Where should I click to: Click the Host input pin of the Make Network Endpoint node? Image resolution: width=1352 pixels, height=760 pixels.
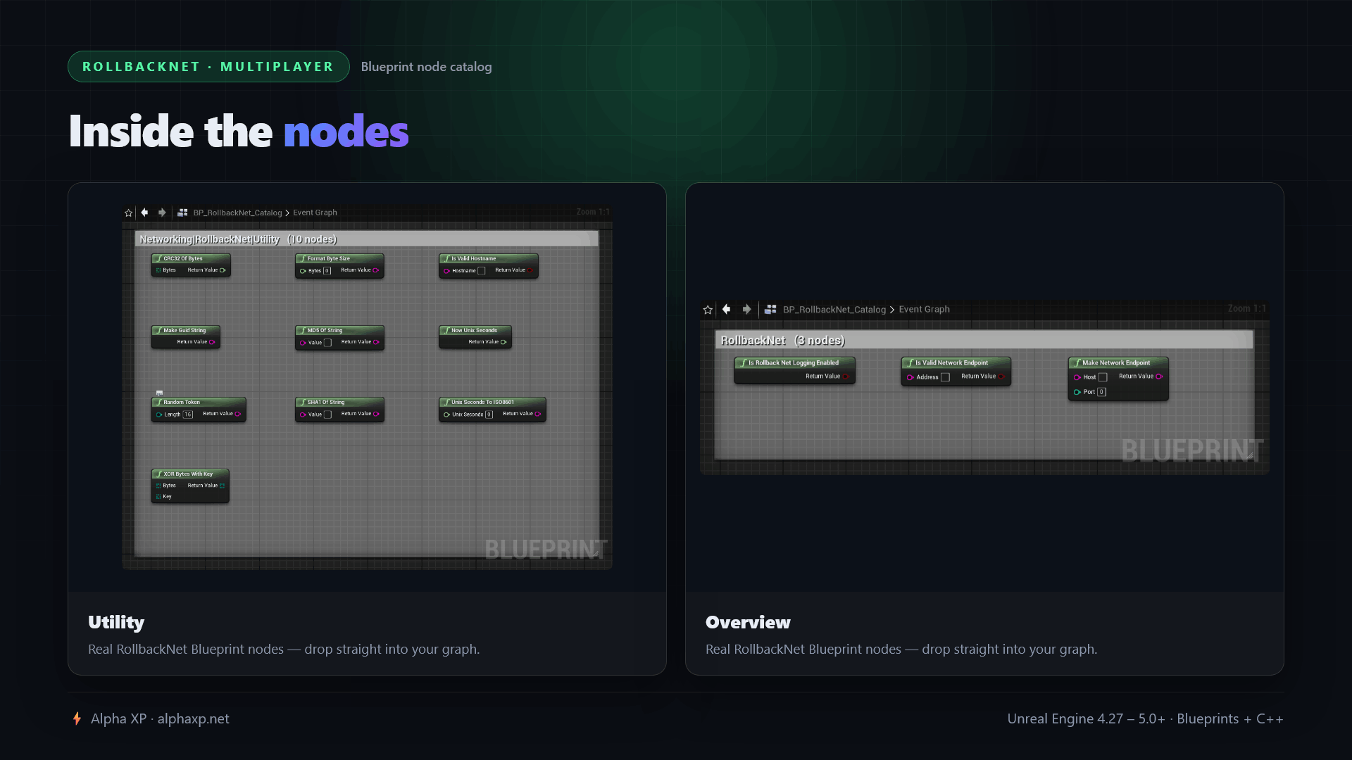point(1077,377)
